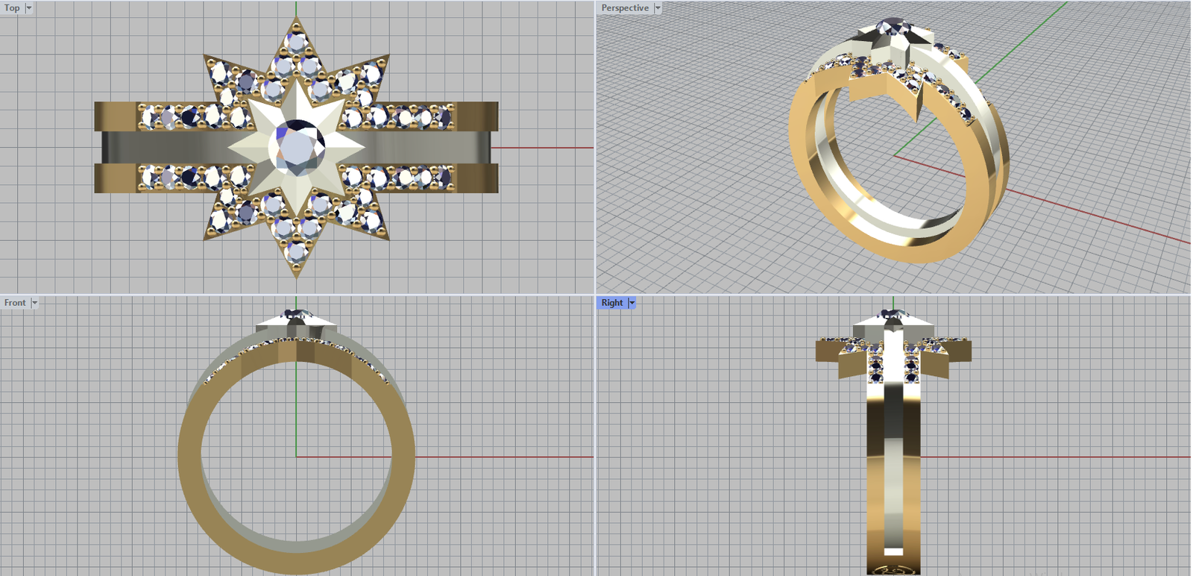Expand the Right viewport menu arrow
Viewport: 1193px width, 576px height.
[x=632, y=303]
